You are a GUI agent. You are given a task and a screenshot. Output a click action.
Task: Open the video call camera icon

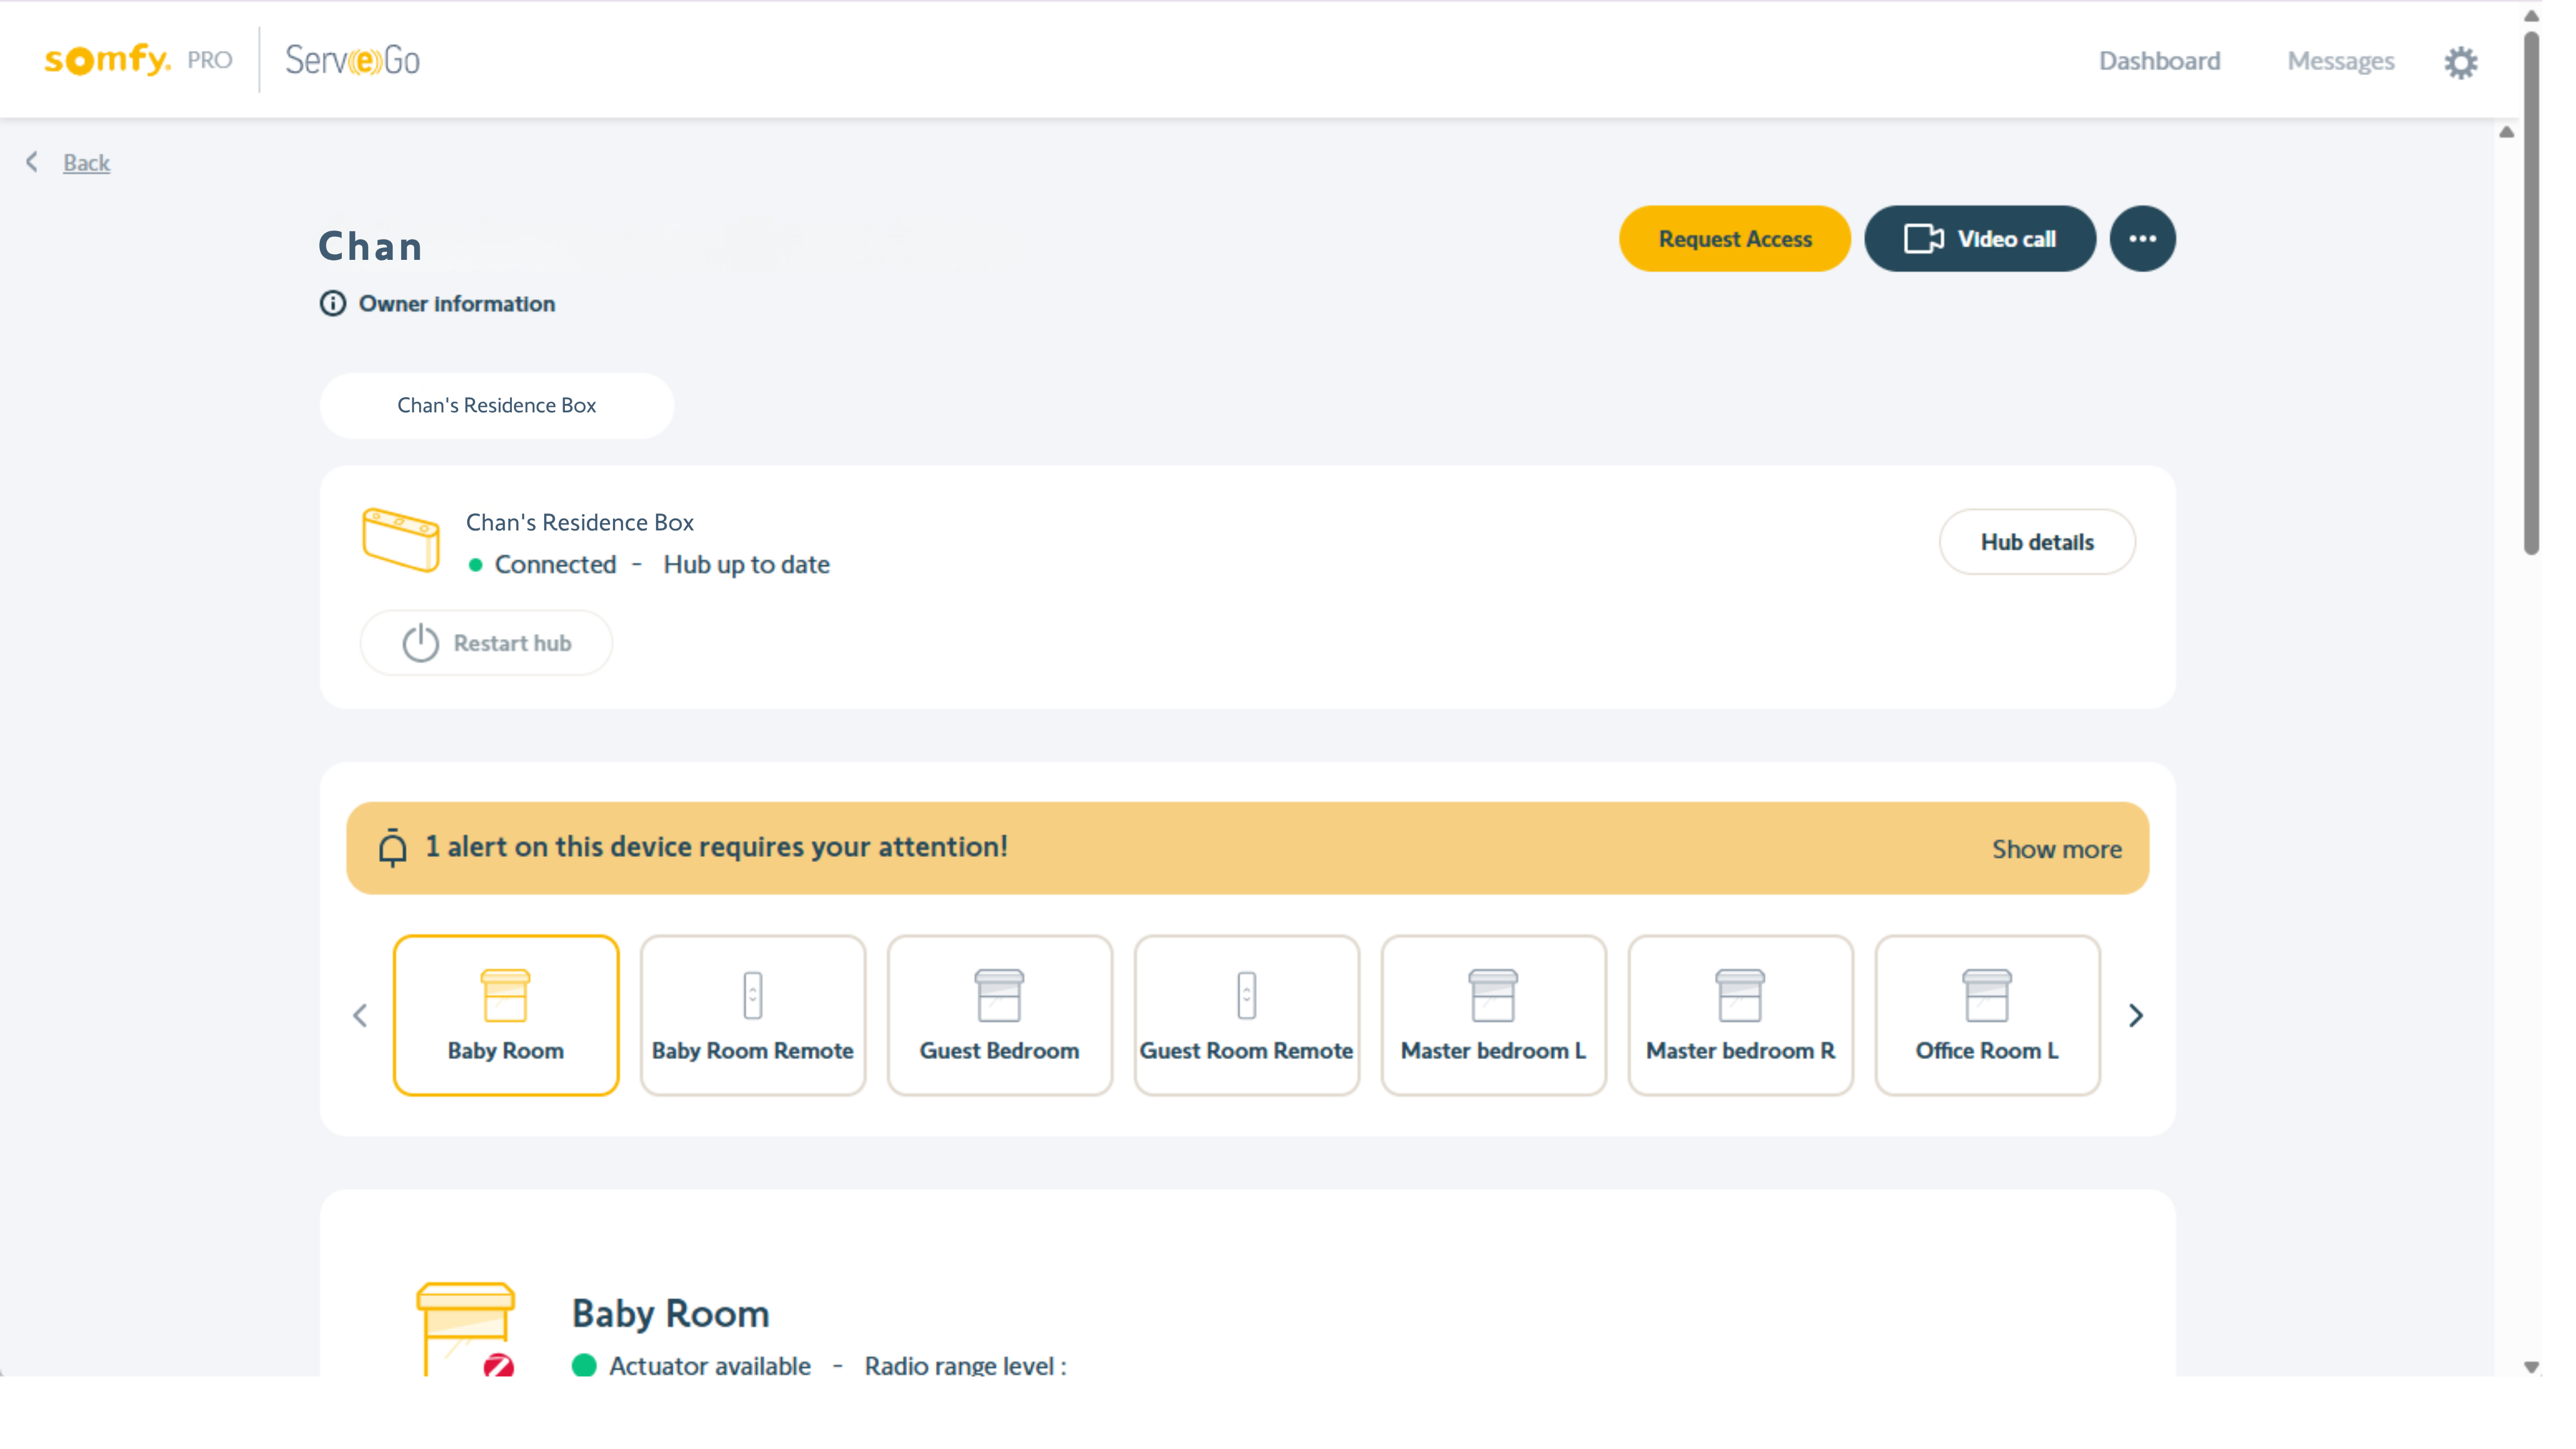(x=1922, y=238)
